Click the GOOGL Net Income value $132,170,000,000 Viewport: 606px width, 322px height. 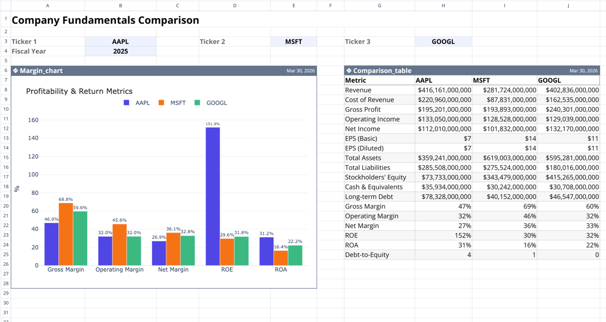[572, 129]
